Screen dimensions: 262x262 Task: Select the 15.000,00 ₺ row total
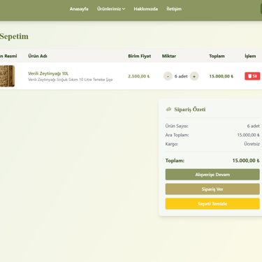click(x=221, y=76)
